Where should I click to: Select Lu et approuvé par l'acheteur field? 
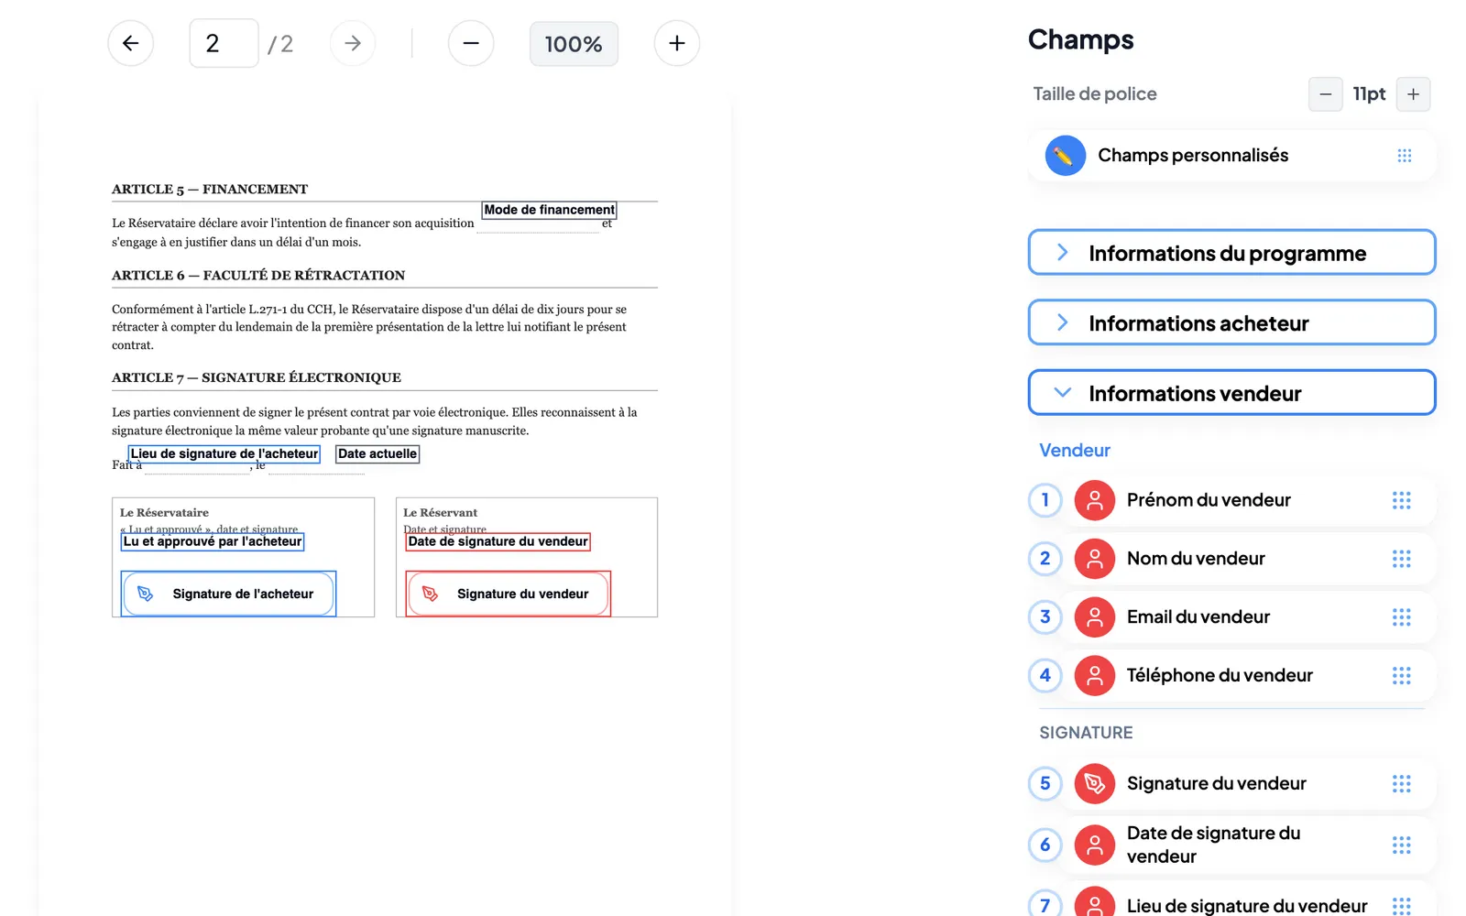tap(213, 541)
